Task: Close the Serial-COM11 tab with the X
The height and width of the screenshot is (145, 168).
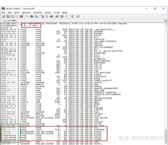Action: coord(165,21)
